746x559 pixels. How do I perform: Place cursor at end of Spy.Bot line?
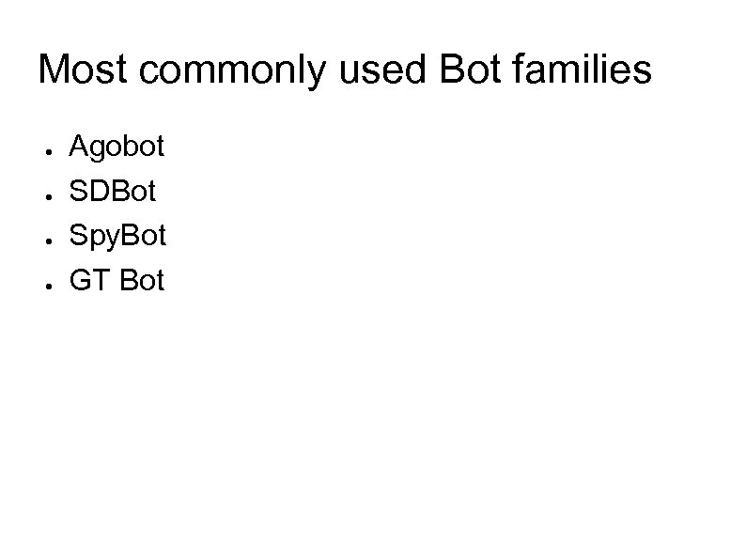[167, 236]
